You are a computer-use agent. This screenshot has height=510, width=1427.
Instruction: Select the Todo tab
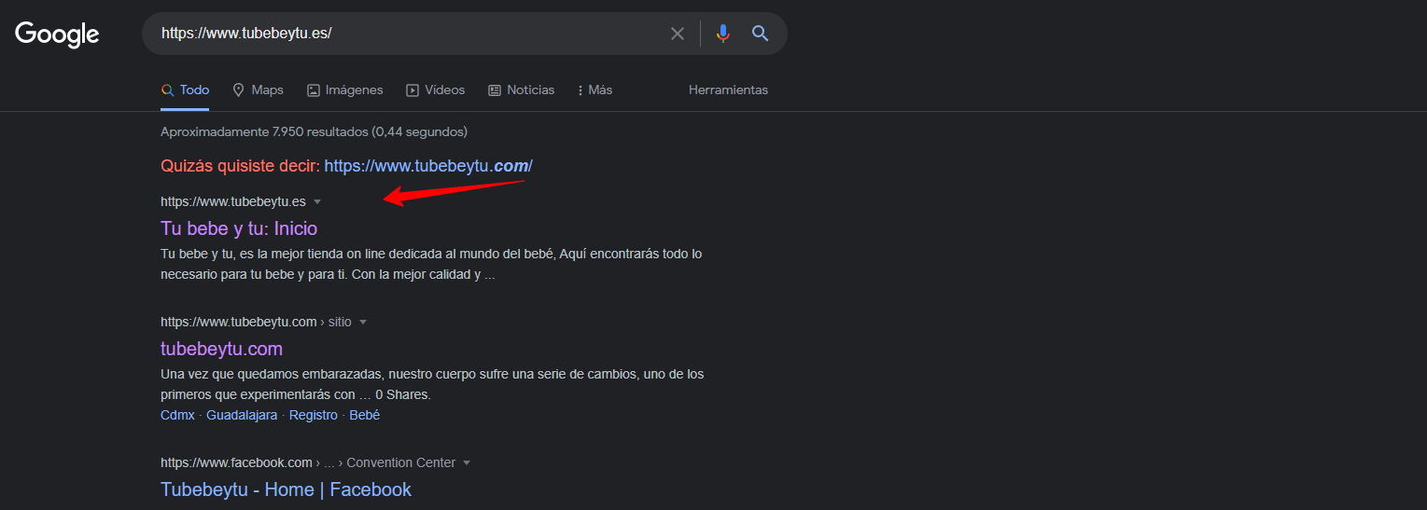(185, 90)
